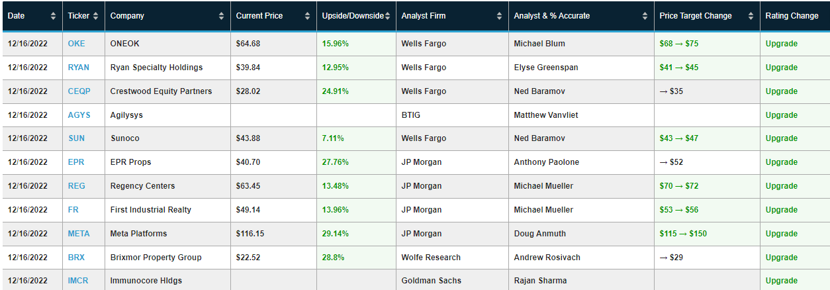
Task: Click the SUN ticker symbol
Action: click(x=77, y=139)
